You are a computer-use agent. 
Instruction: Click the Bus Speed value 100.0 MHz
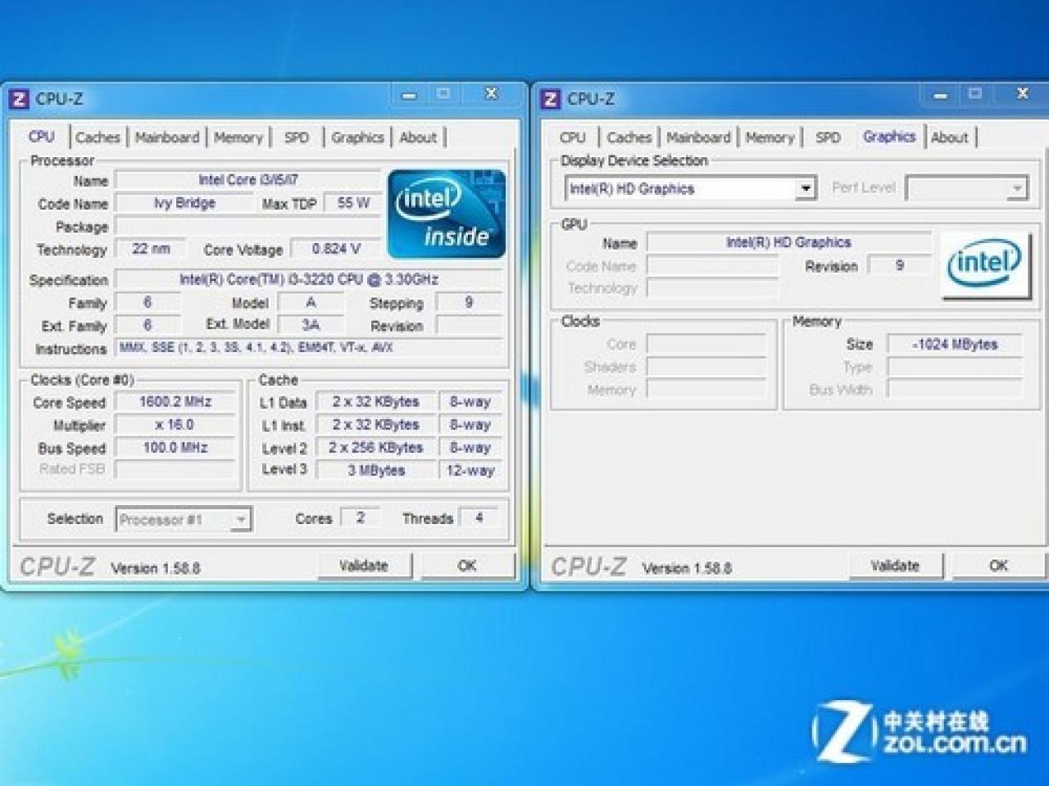[x=175, y=448]
